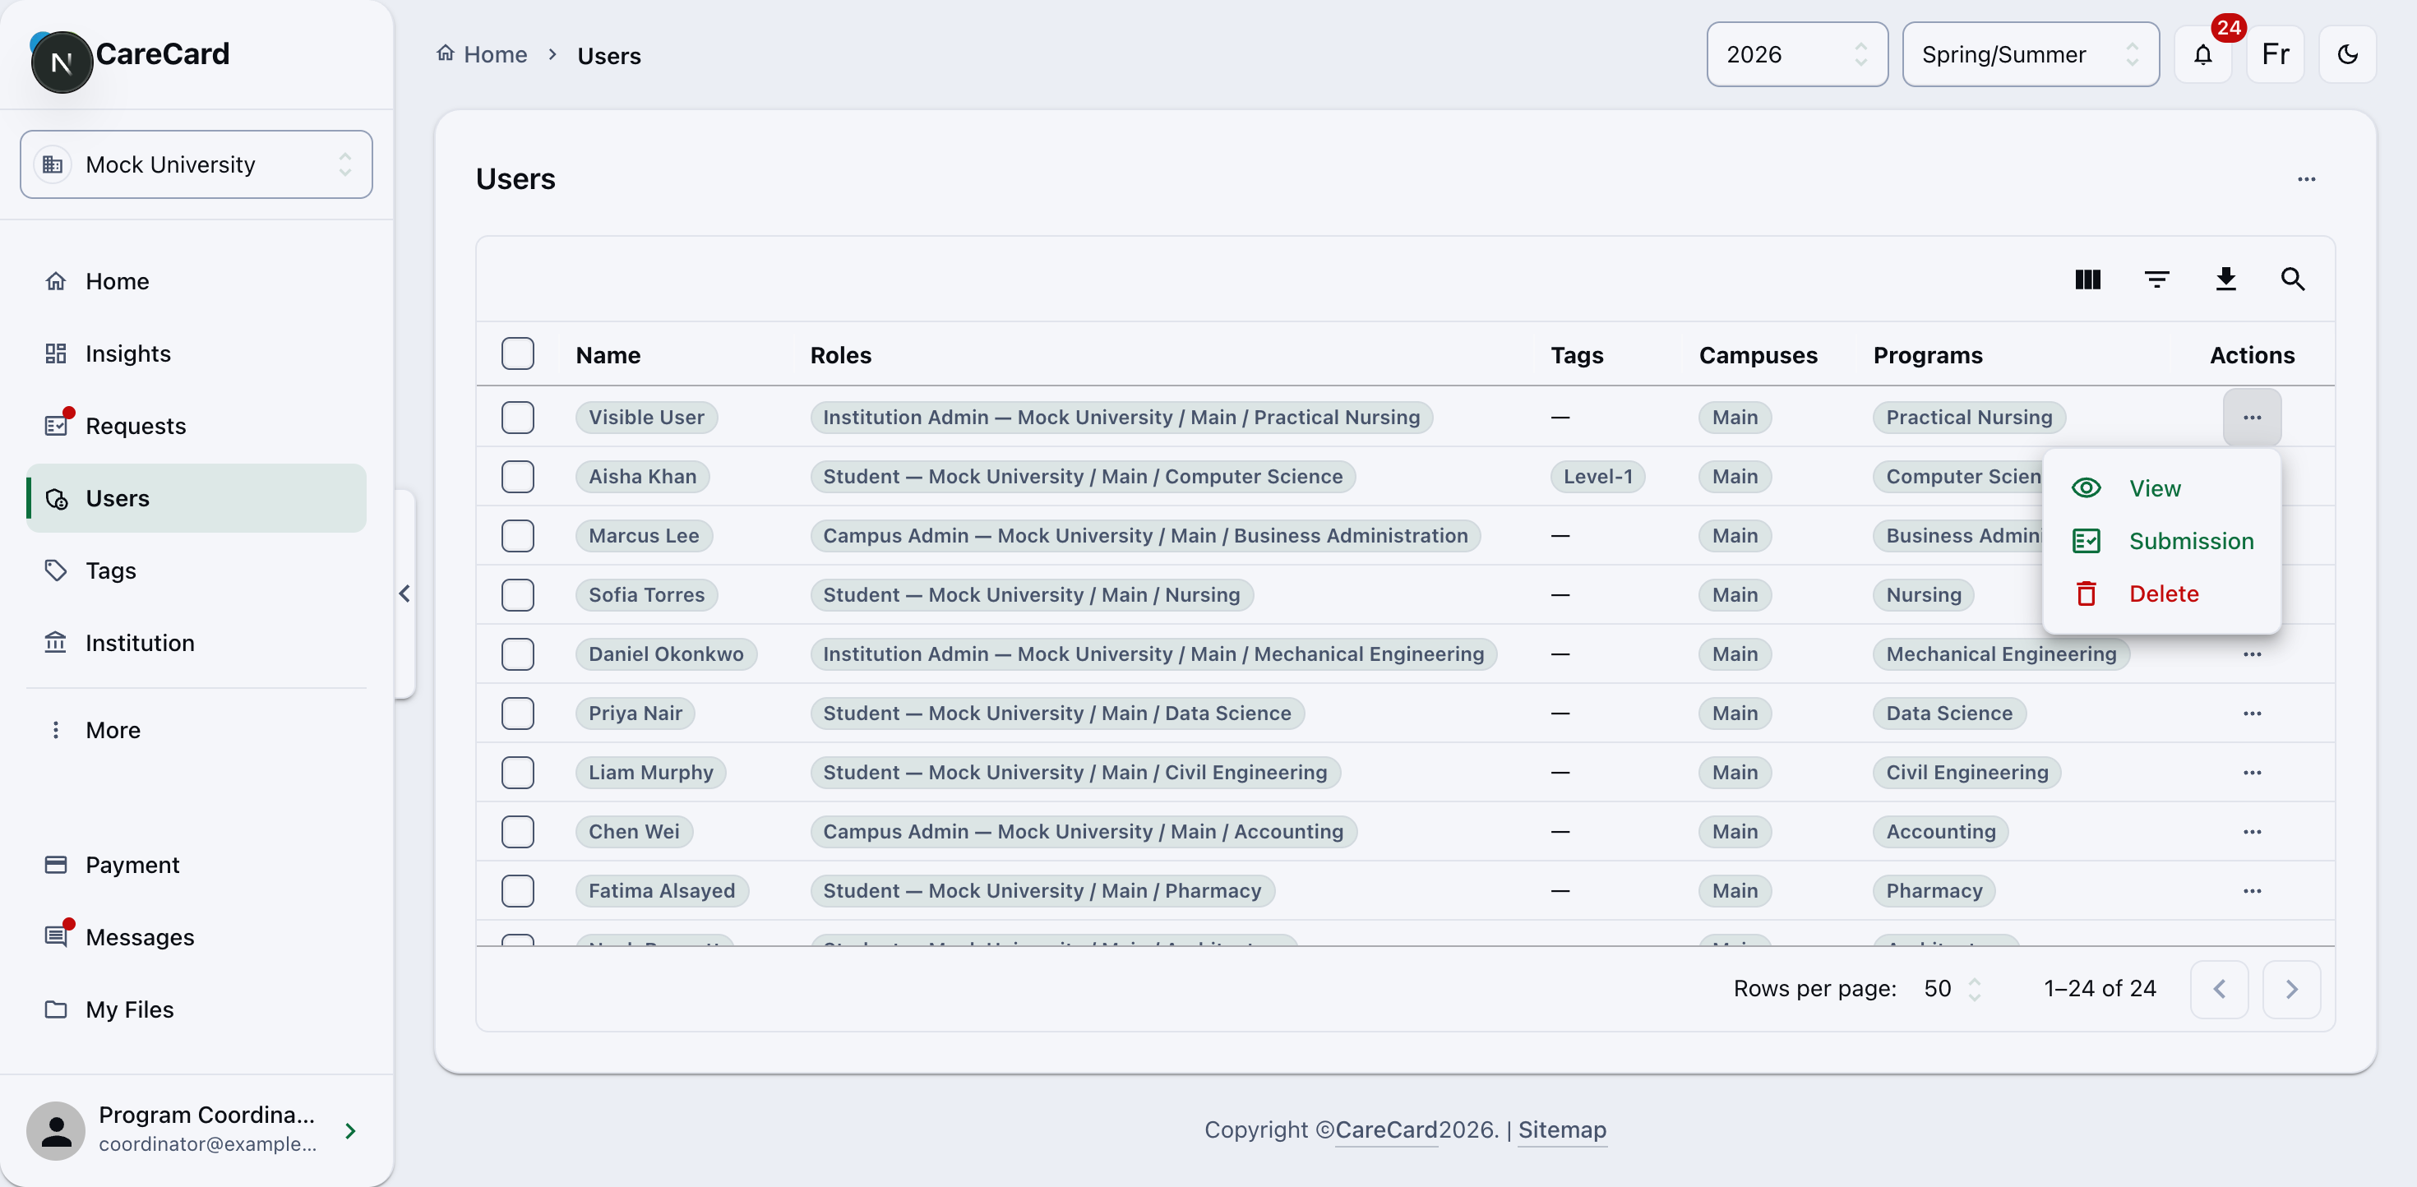Check the Aisha Khan row checkbox
Image resolution: width=2417 pixels, height=1187 pixels.
pyautogui.click(x=518, y=476)
